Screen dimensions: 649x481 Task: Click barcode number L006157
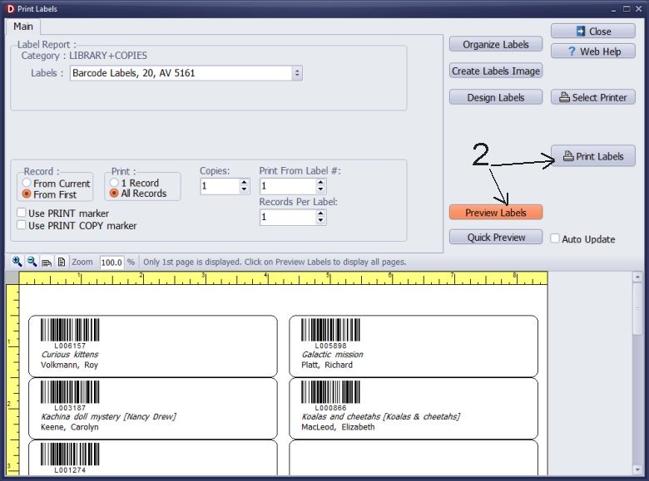[x=70, y=346]
